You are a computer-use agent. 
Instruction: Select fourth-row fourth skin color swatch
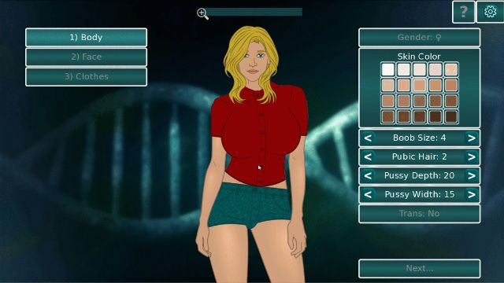coord(435,117)
